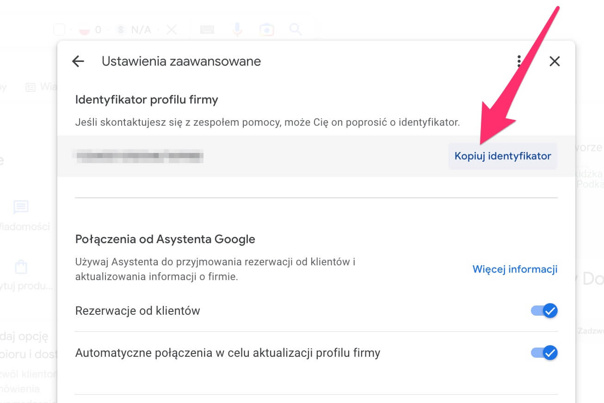The image size is (604, 403).
Task: Open the Więcej informacji link
Action: pyautogui.click(x=515, y=269)
